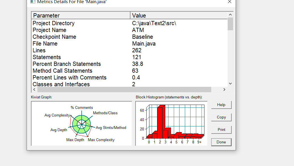Print the metrics details
Image resolution: width=294 pixels, height=166 pixels.
[x=221, y=130]
